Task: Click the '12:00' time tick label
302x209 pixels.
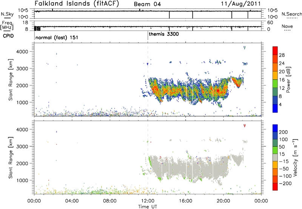Action: 148,201
